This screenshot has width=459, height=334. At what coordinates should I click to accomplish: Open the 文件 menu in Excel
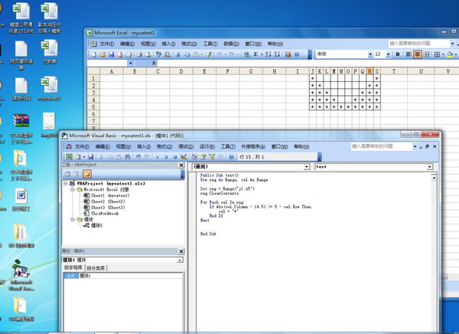106,44
